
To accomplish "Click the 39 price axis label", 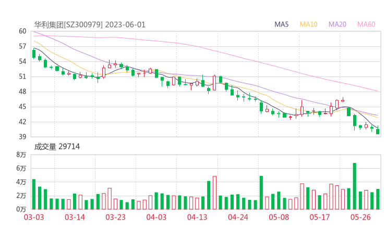I will tap(22, 136).
